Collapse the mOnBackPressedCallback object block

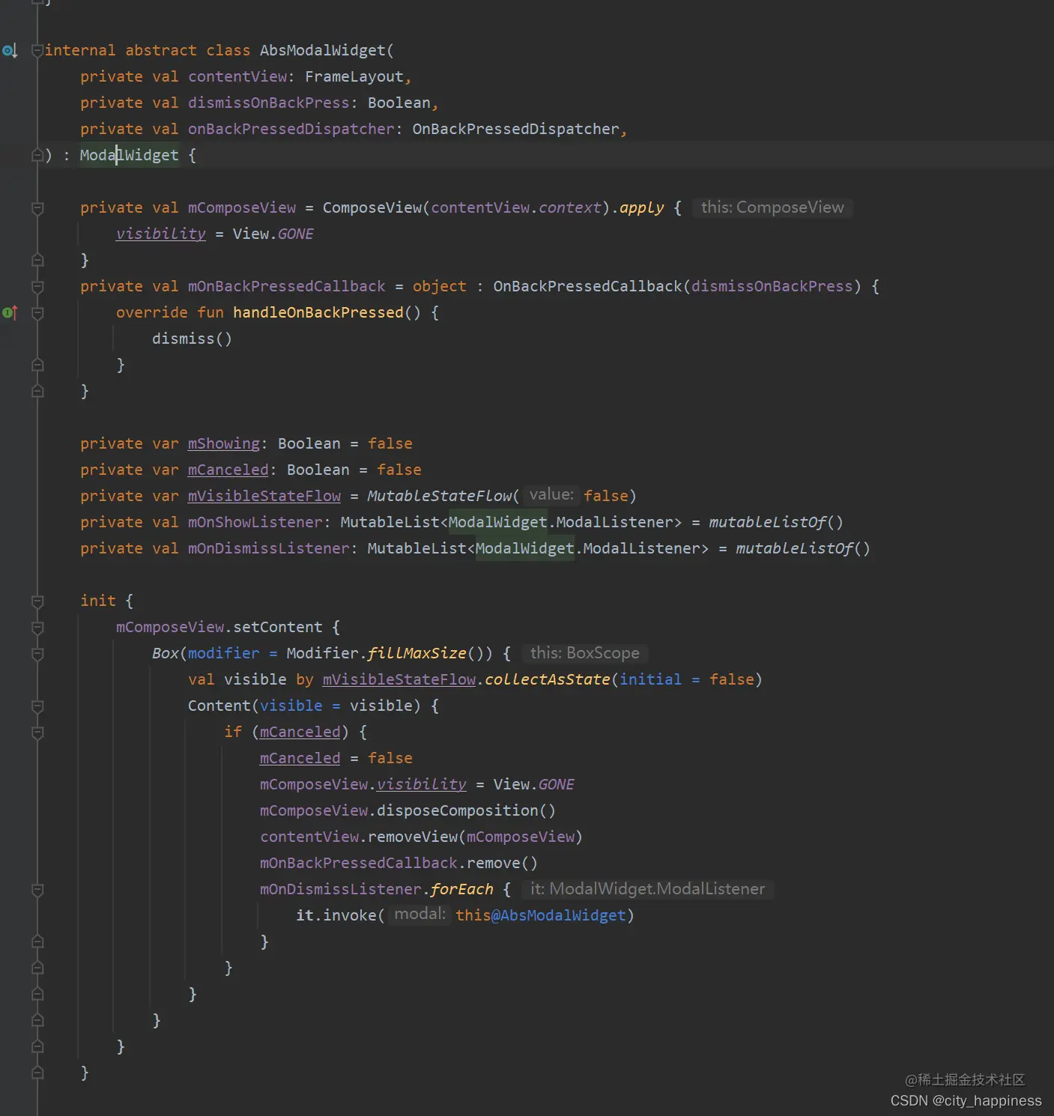(37, 287)
